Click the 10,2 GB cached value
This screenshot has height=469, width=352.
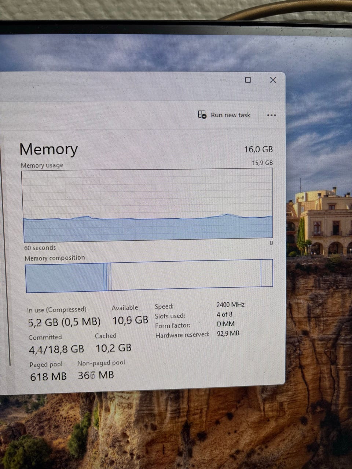(x=114, y=348)
